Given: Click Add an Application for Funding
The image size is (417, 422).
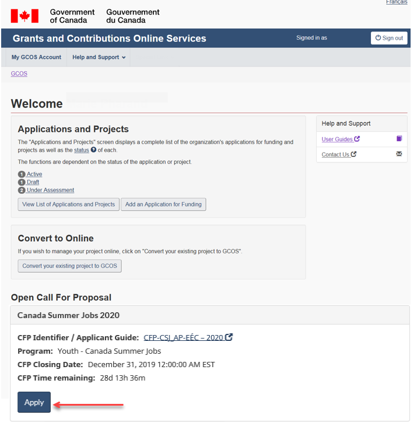Looking at the screenshot, I should click(x=163, y=204).
